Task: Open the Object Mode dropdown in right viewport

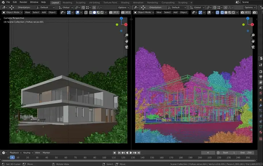Action: 144,13
